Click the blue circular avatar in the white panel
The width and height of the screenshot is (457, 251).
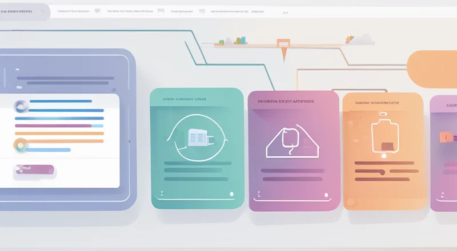click(x=21, y=106)
